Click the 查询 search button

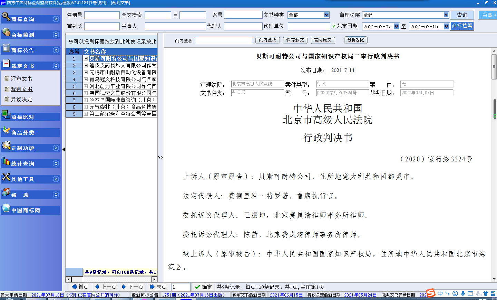coord(462,15)
